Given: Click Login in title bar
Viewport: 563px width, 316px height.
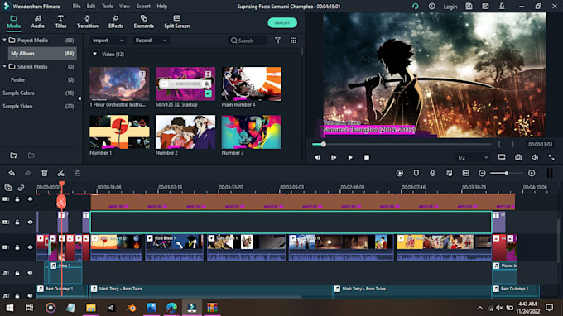Looking at the screenshot, I should [450, 7].
